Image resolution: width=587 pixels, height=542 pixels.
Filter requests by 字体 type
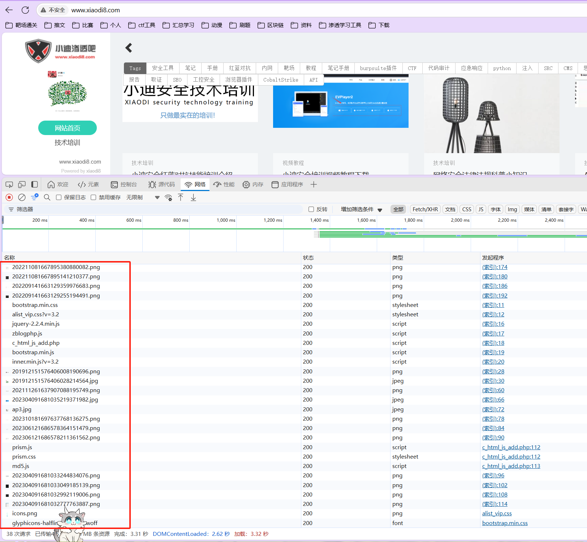point(496,209)
